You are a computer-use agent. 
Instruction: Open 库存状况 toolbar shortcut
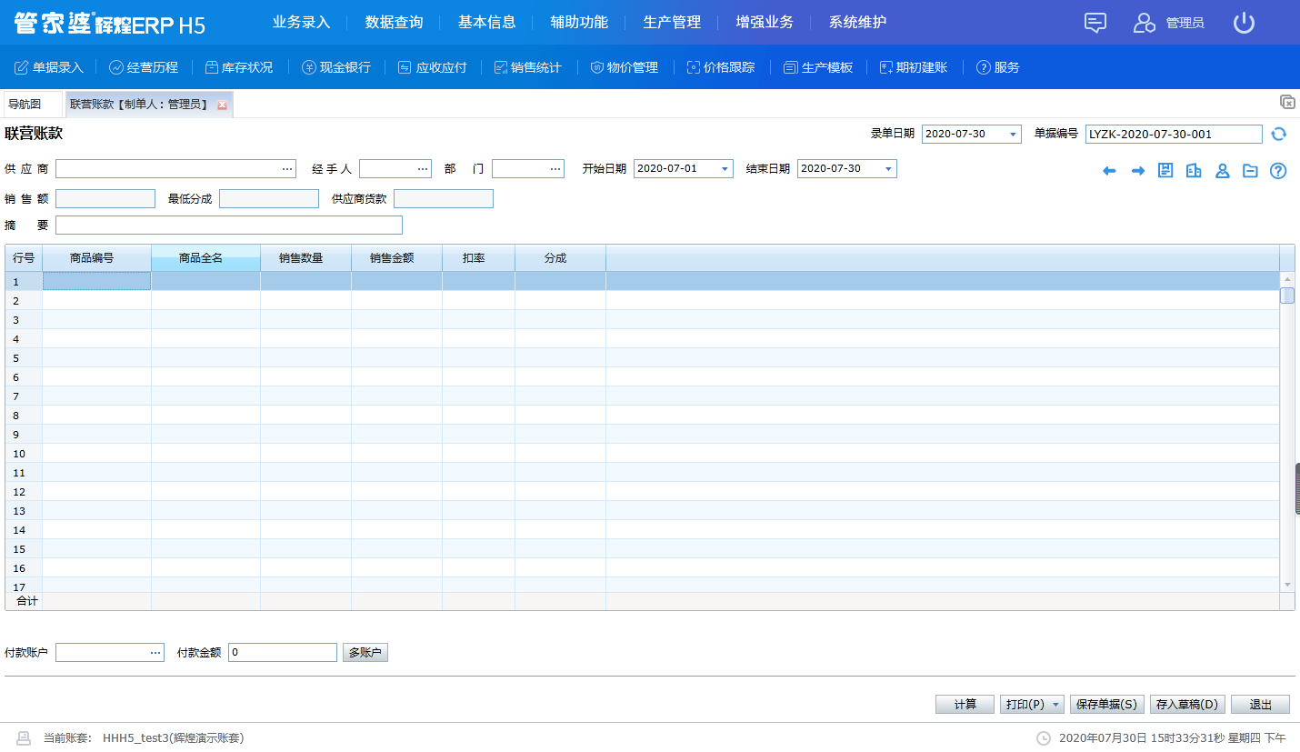tap(238, 67)
